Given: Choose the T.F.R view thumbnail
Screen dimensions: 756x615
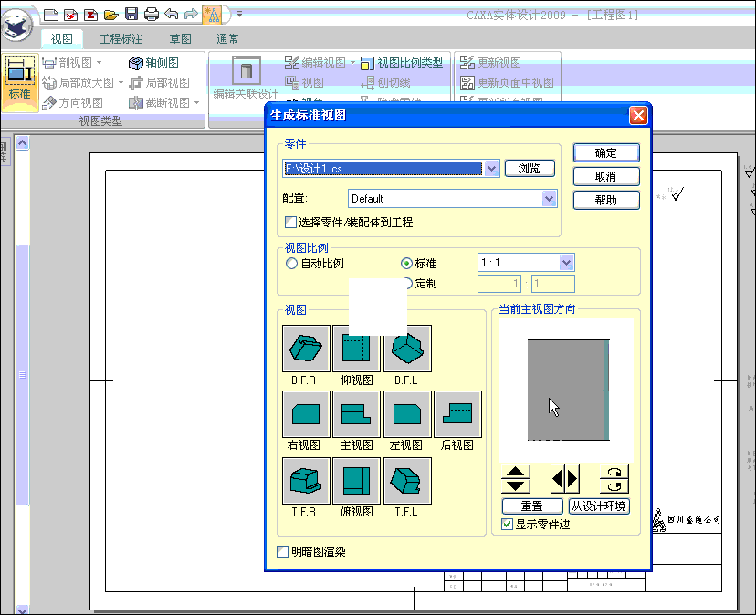Looking at the screenshot, I should 306,481.
